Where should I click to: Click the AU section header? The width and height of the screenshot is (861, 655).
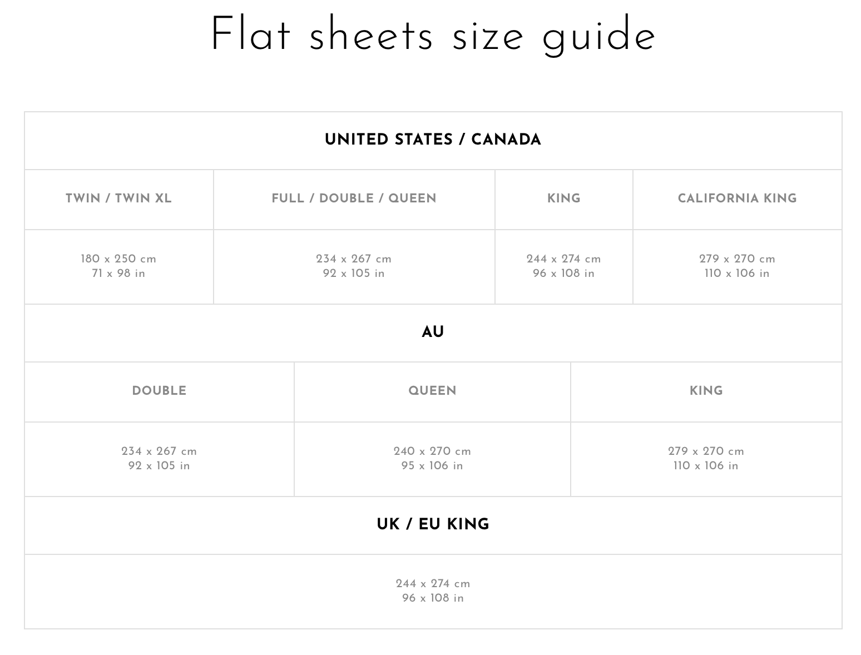(x=433, y=332)
